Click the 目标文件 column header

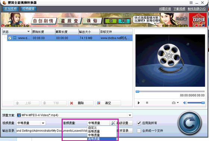pos(116,32)
